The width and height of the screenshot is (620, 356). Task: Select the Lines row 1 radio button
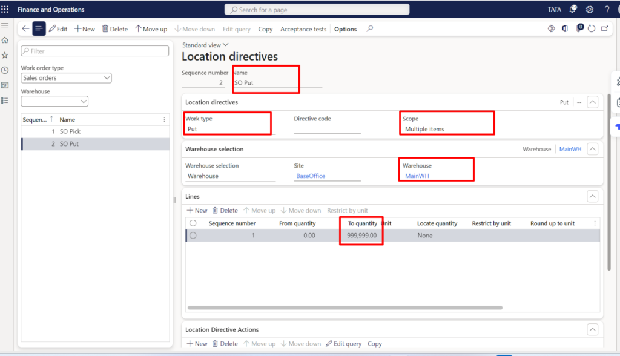pos(193,236)
